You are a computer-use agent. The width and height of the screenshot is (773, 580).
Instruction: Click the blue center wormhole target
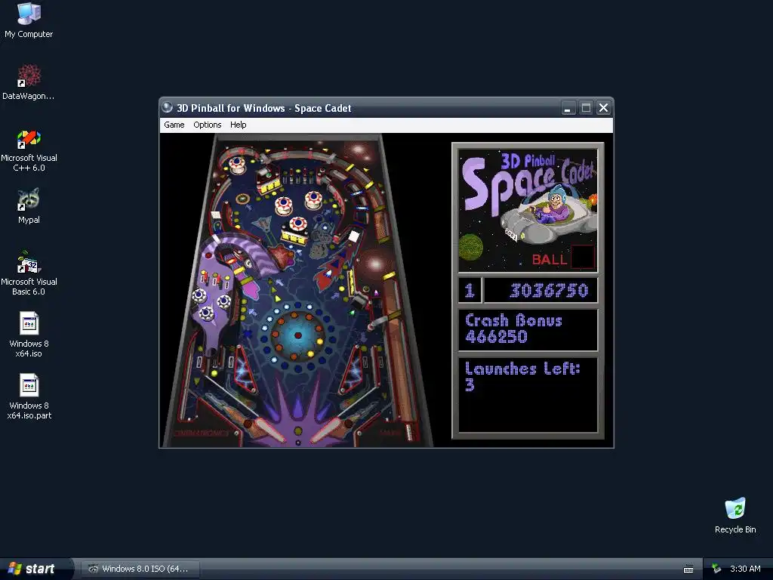tap(297, 335)
